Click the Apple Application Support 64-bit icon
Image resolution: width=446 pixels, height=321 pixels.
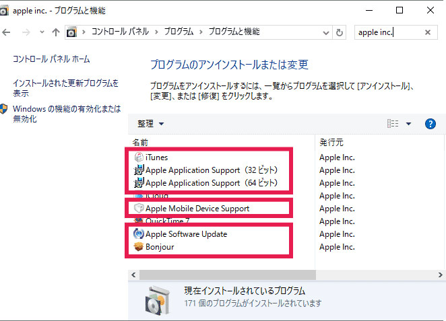pyautogui.click(x=139, y=182)
